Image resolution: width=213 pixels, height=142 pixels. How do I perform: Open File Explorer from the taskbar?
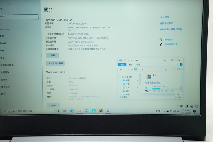79,111
